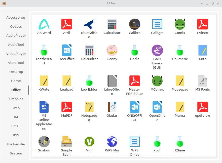Open the Mousepad icon
Screen dimensions: 222x163
(x=180, y=81)
